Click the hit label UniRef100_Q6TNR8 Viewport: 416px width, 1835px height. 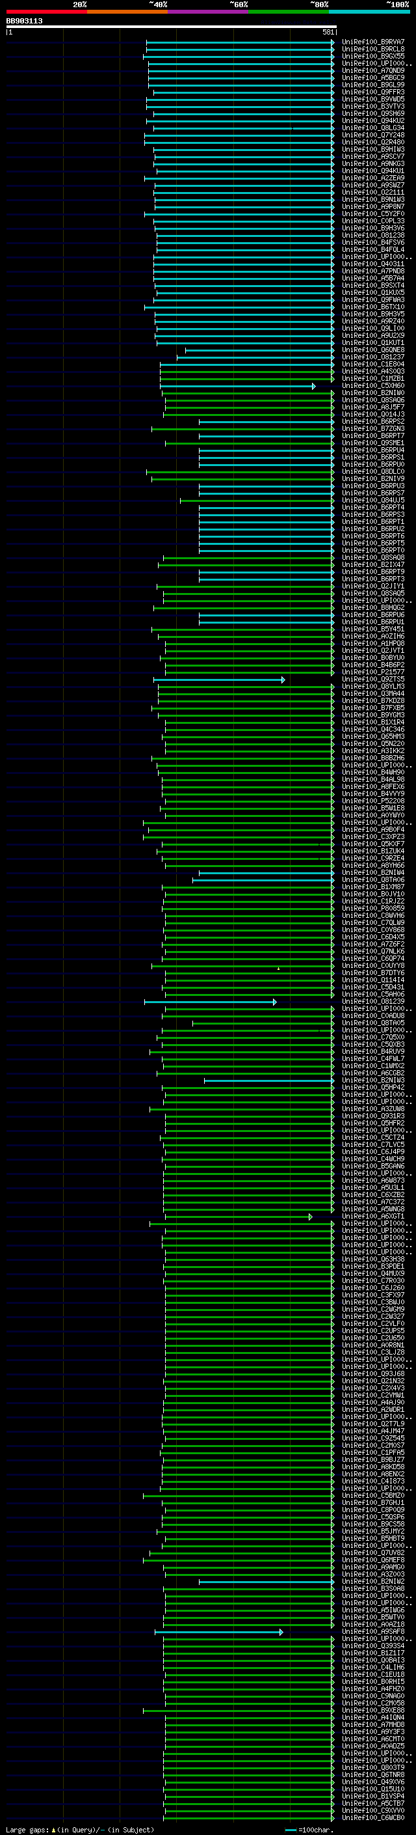coord(373,1776)
